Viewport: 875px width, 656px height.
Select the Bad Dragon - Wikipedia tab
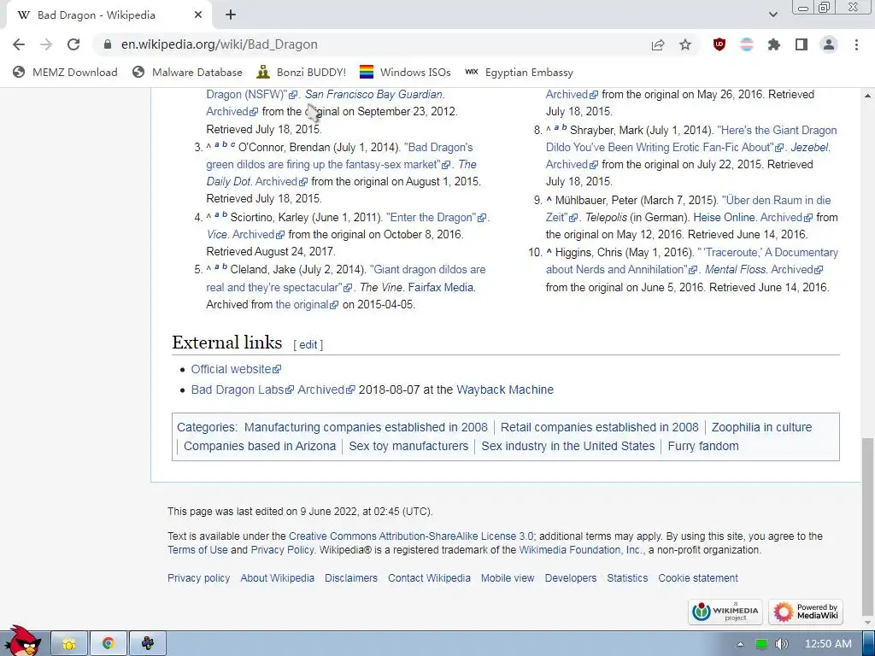click(109, 15)
